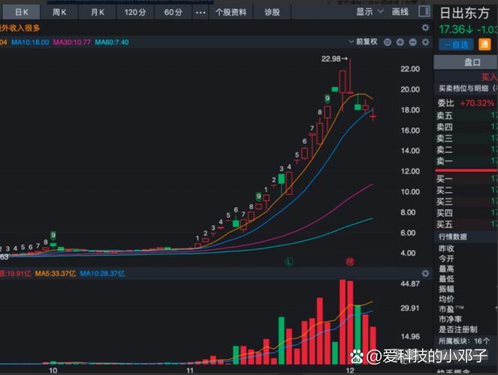Click the 44.87 volume axis label
498x375 pixels.
[410, 284]
